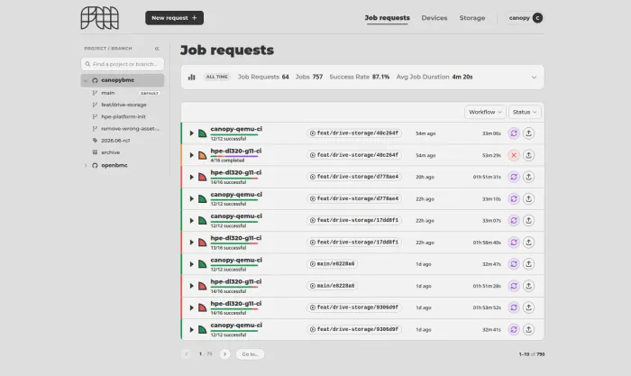Open the Status filter dropdown
Viewport: 631px width, 376px height.
[525, 112]
